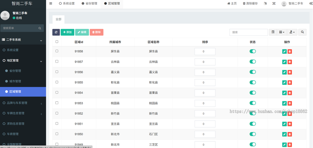Image resolution: width=313 pixels, height=148 pixels.
Task: Toggle the status switch for row 91855
Action: 252,82
